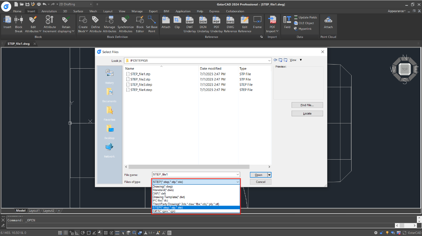Select STEP_file3.step in file list

click(139, 85)
